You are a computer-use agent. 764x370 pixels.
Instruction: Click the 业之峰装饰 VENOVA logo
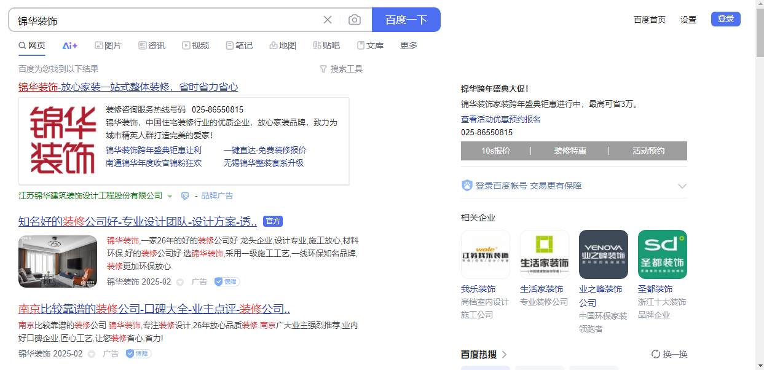tap(603, 254)
